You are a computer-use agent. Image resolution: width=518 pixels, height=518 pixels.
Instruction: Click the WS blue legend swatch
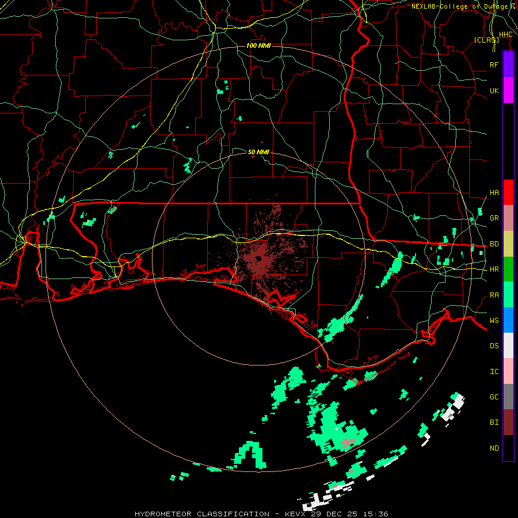(x=508, y=320)
